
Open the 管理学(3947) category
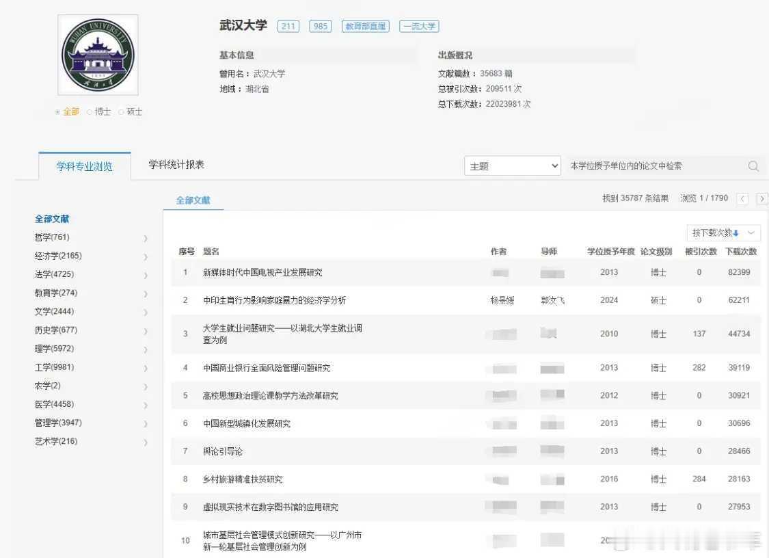coord(58,423)
